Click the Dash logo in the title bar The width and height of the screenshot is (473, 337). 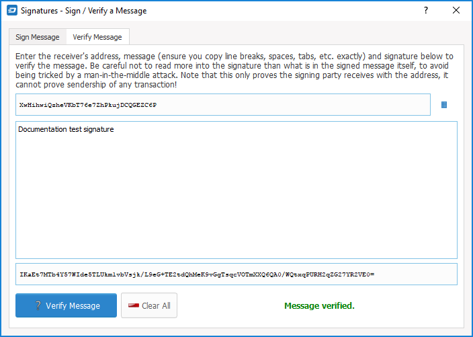click(x=12, y=11)
